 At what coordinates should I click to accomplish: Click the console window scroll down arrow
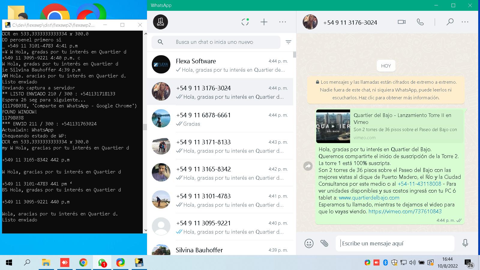tap(145, 230)
